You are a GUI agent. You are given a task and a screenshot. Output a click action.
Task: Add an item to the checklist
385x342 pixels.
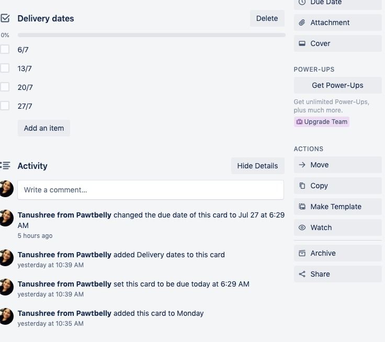(44, 128)
